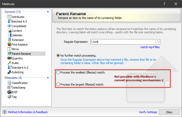Screen dimensions: 182x117
Task: Click the Consolidate method icon
Action: 10,26
